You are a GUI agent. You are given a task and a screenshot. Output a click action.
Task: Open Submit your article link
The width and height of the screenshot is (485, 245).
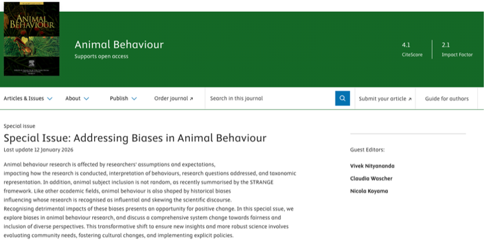(x=385, y=98)
